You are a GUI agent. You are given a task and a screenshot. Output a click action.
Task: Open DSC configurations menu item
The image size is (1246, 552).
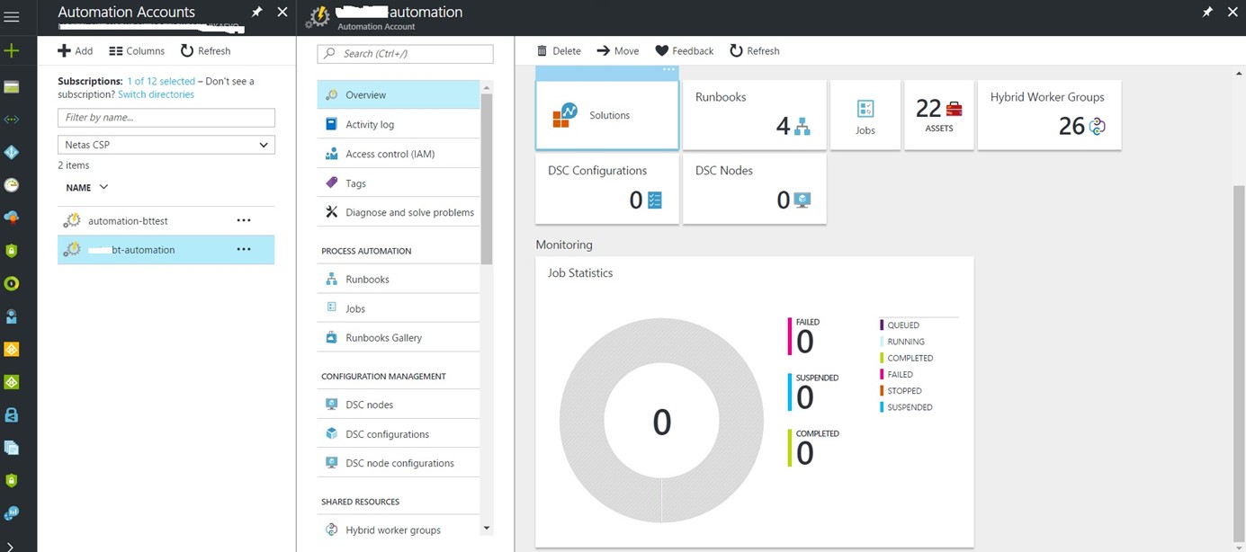coord(399,434)
